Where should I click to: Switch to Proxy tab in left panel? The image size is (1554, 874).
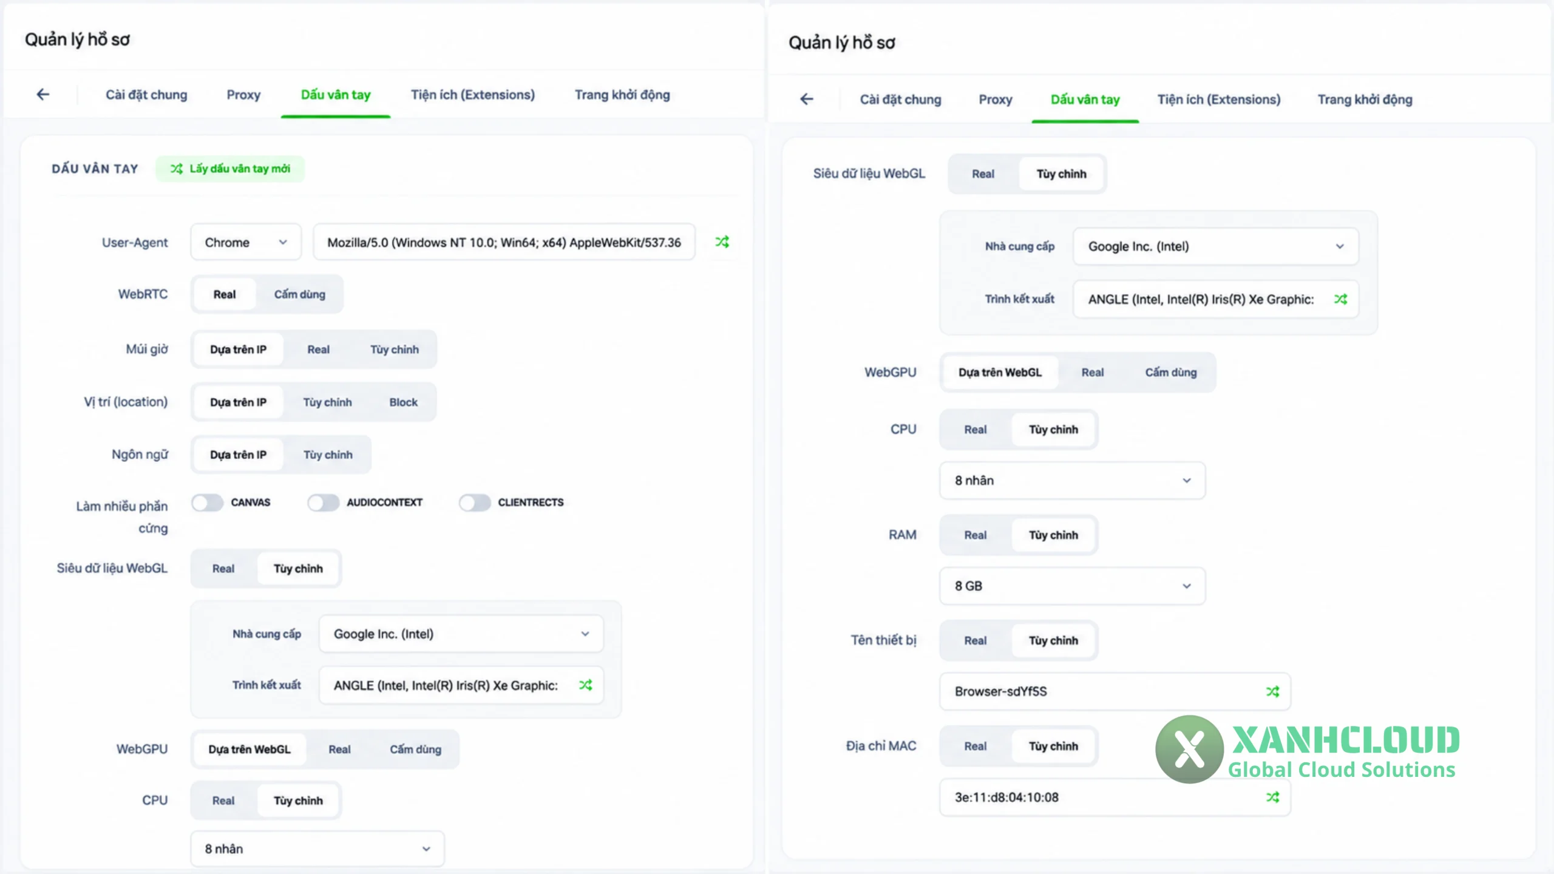point(243,95)
